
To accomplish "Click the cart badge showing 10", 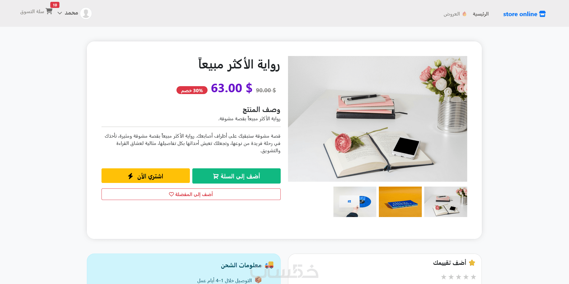I will (x=55, y=5).
